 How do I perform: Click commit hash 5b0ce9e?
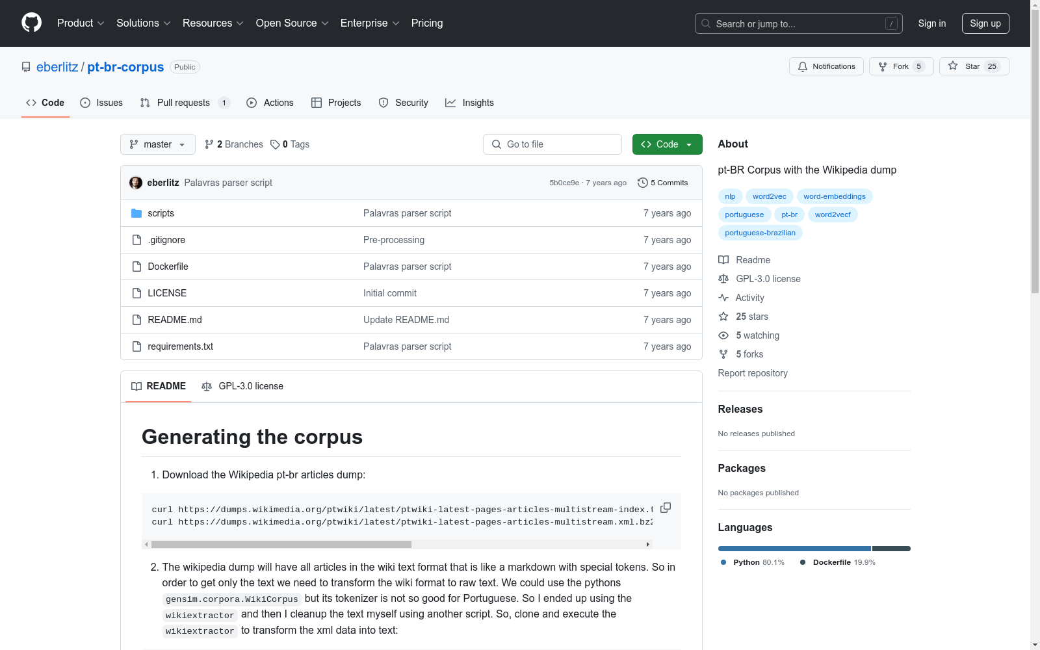(564, 183)
